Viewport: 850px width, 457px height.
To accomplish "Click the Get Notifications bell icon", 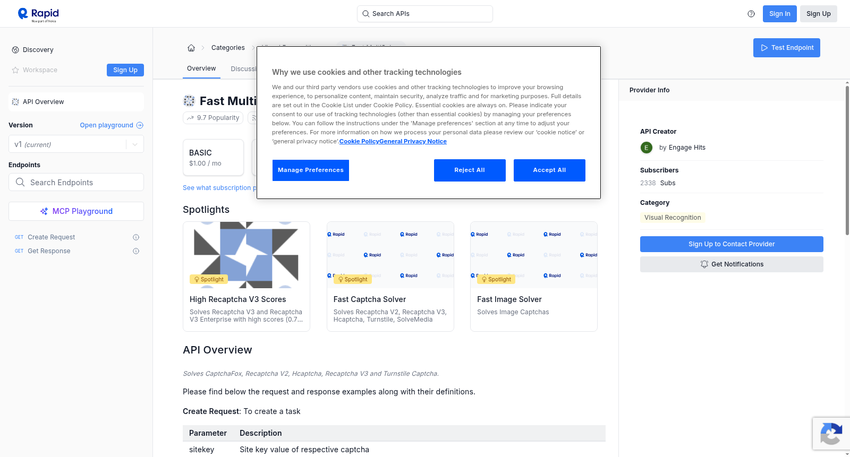I will pos(704,264).
